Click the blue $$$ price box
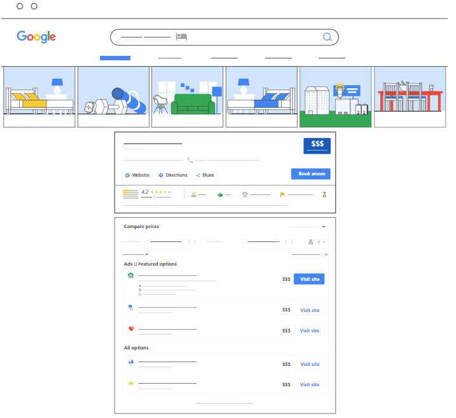 [x=317, y=145]
